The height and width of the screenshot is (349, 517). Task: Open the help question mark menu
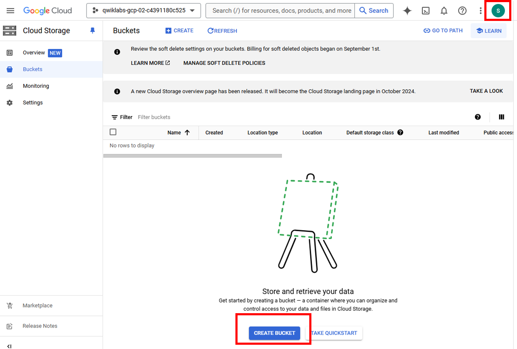coord(462,11)
